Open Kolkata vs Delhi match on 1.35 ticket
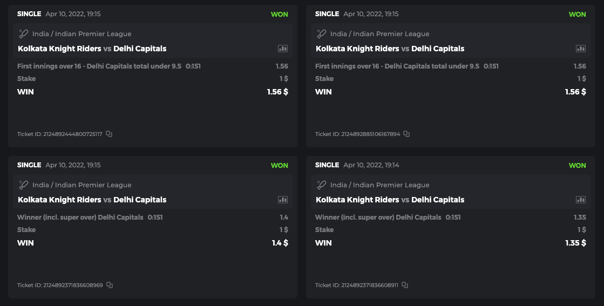 click(390, 200)
